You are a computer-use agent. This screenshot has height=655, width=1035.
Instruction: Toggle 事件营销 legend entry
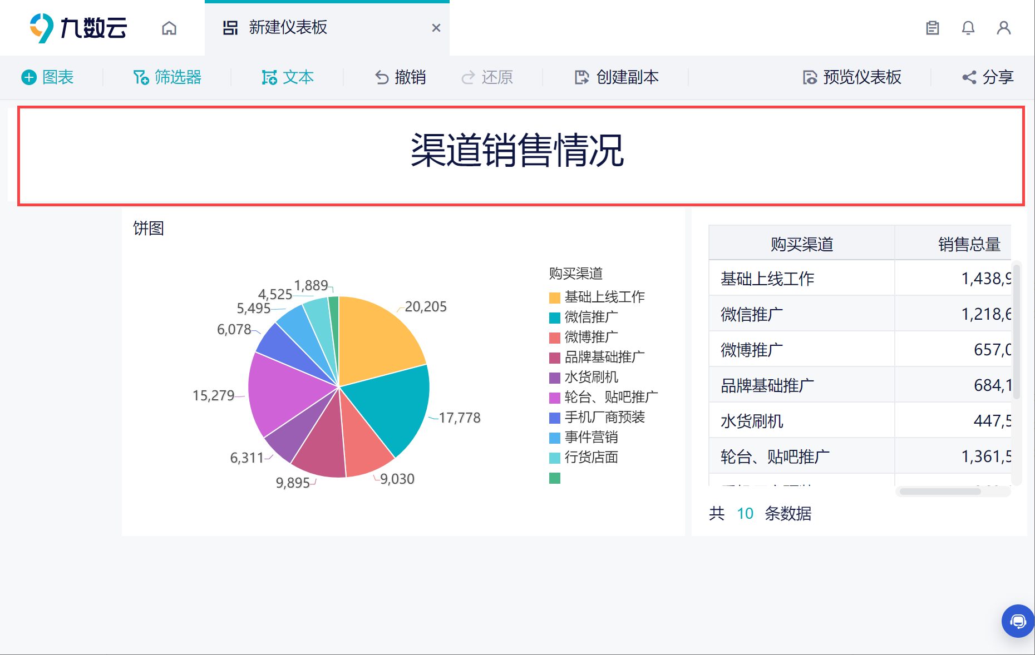tap(584, 438)
